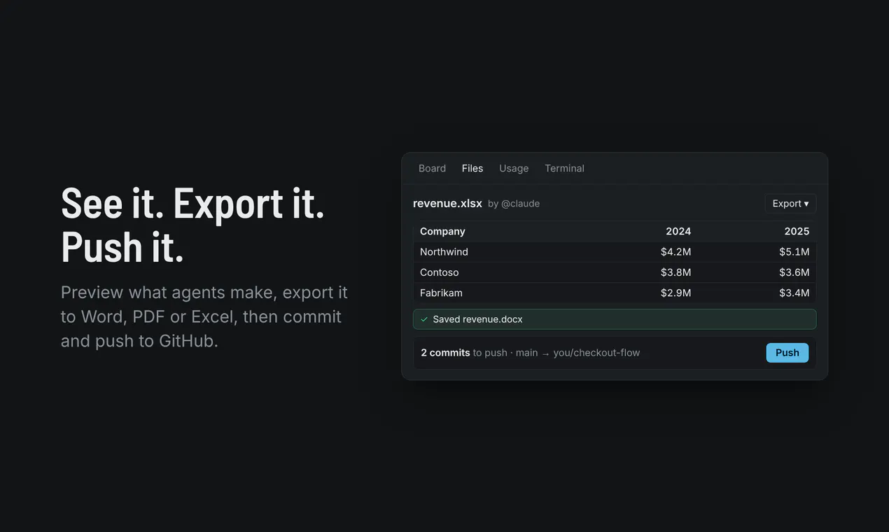889x532 pixels.
Task: Click the Northwind row name
Action: (444, 252)
